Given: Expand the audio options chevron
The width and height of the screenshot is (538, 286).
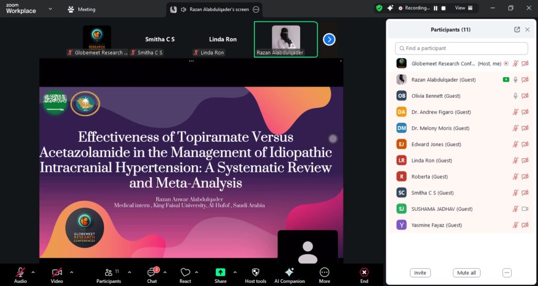Looking at the screenshot, I should point(33,272).
